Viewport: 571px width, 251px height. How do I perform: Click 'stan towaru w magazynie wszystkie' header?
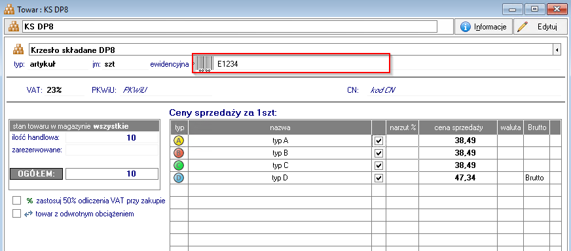click(84, 126)
